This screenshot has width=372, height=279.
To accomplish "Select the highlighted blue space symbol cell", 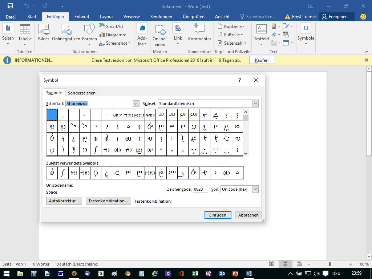I will tap(52, 115).
